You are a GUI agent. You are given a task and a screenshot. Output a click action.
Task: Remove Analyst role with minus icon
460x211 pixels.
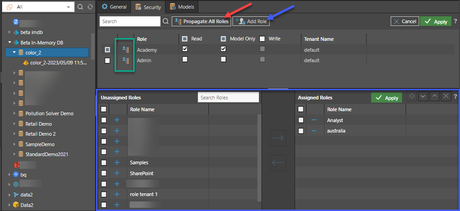(x=314, y=120)
